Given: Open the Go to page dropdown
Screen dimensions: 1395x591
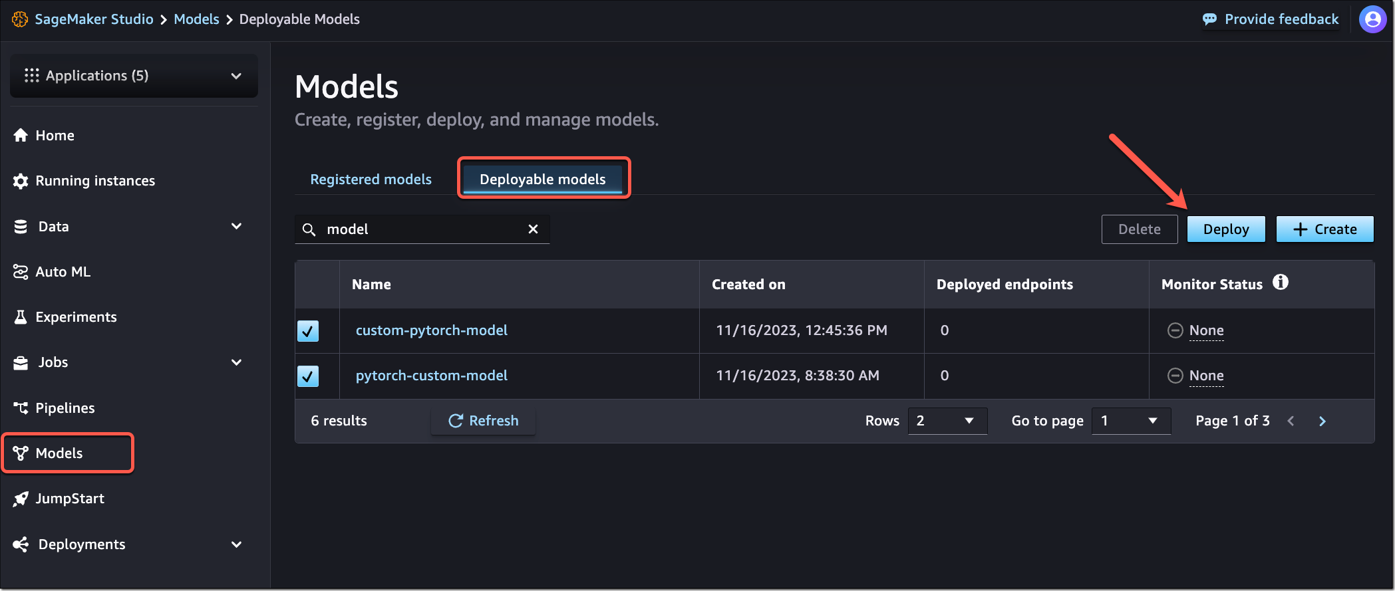Looking at the screenshot, I should tap(1131, 421).
